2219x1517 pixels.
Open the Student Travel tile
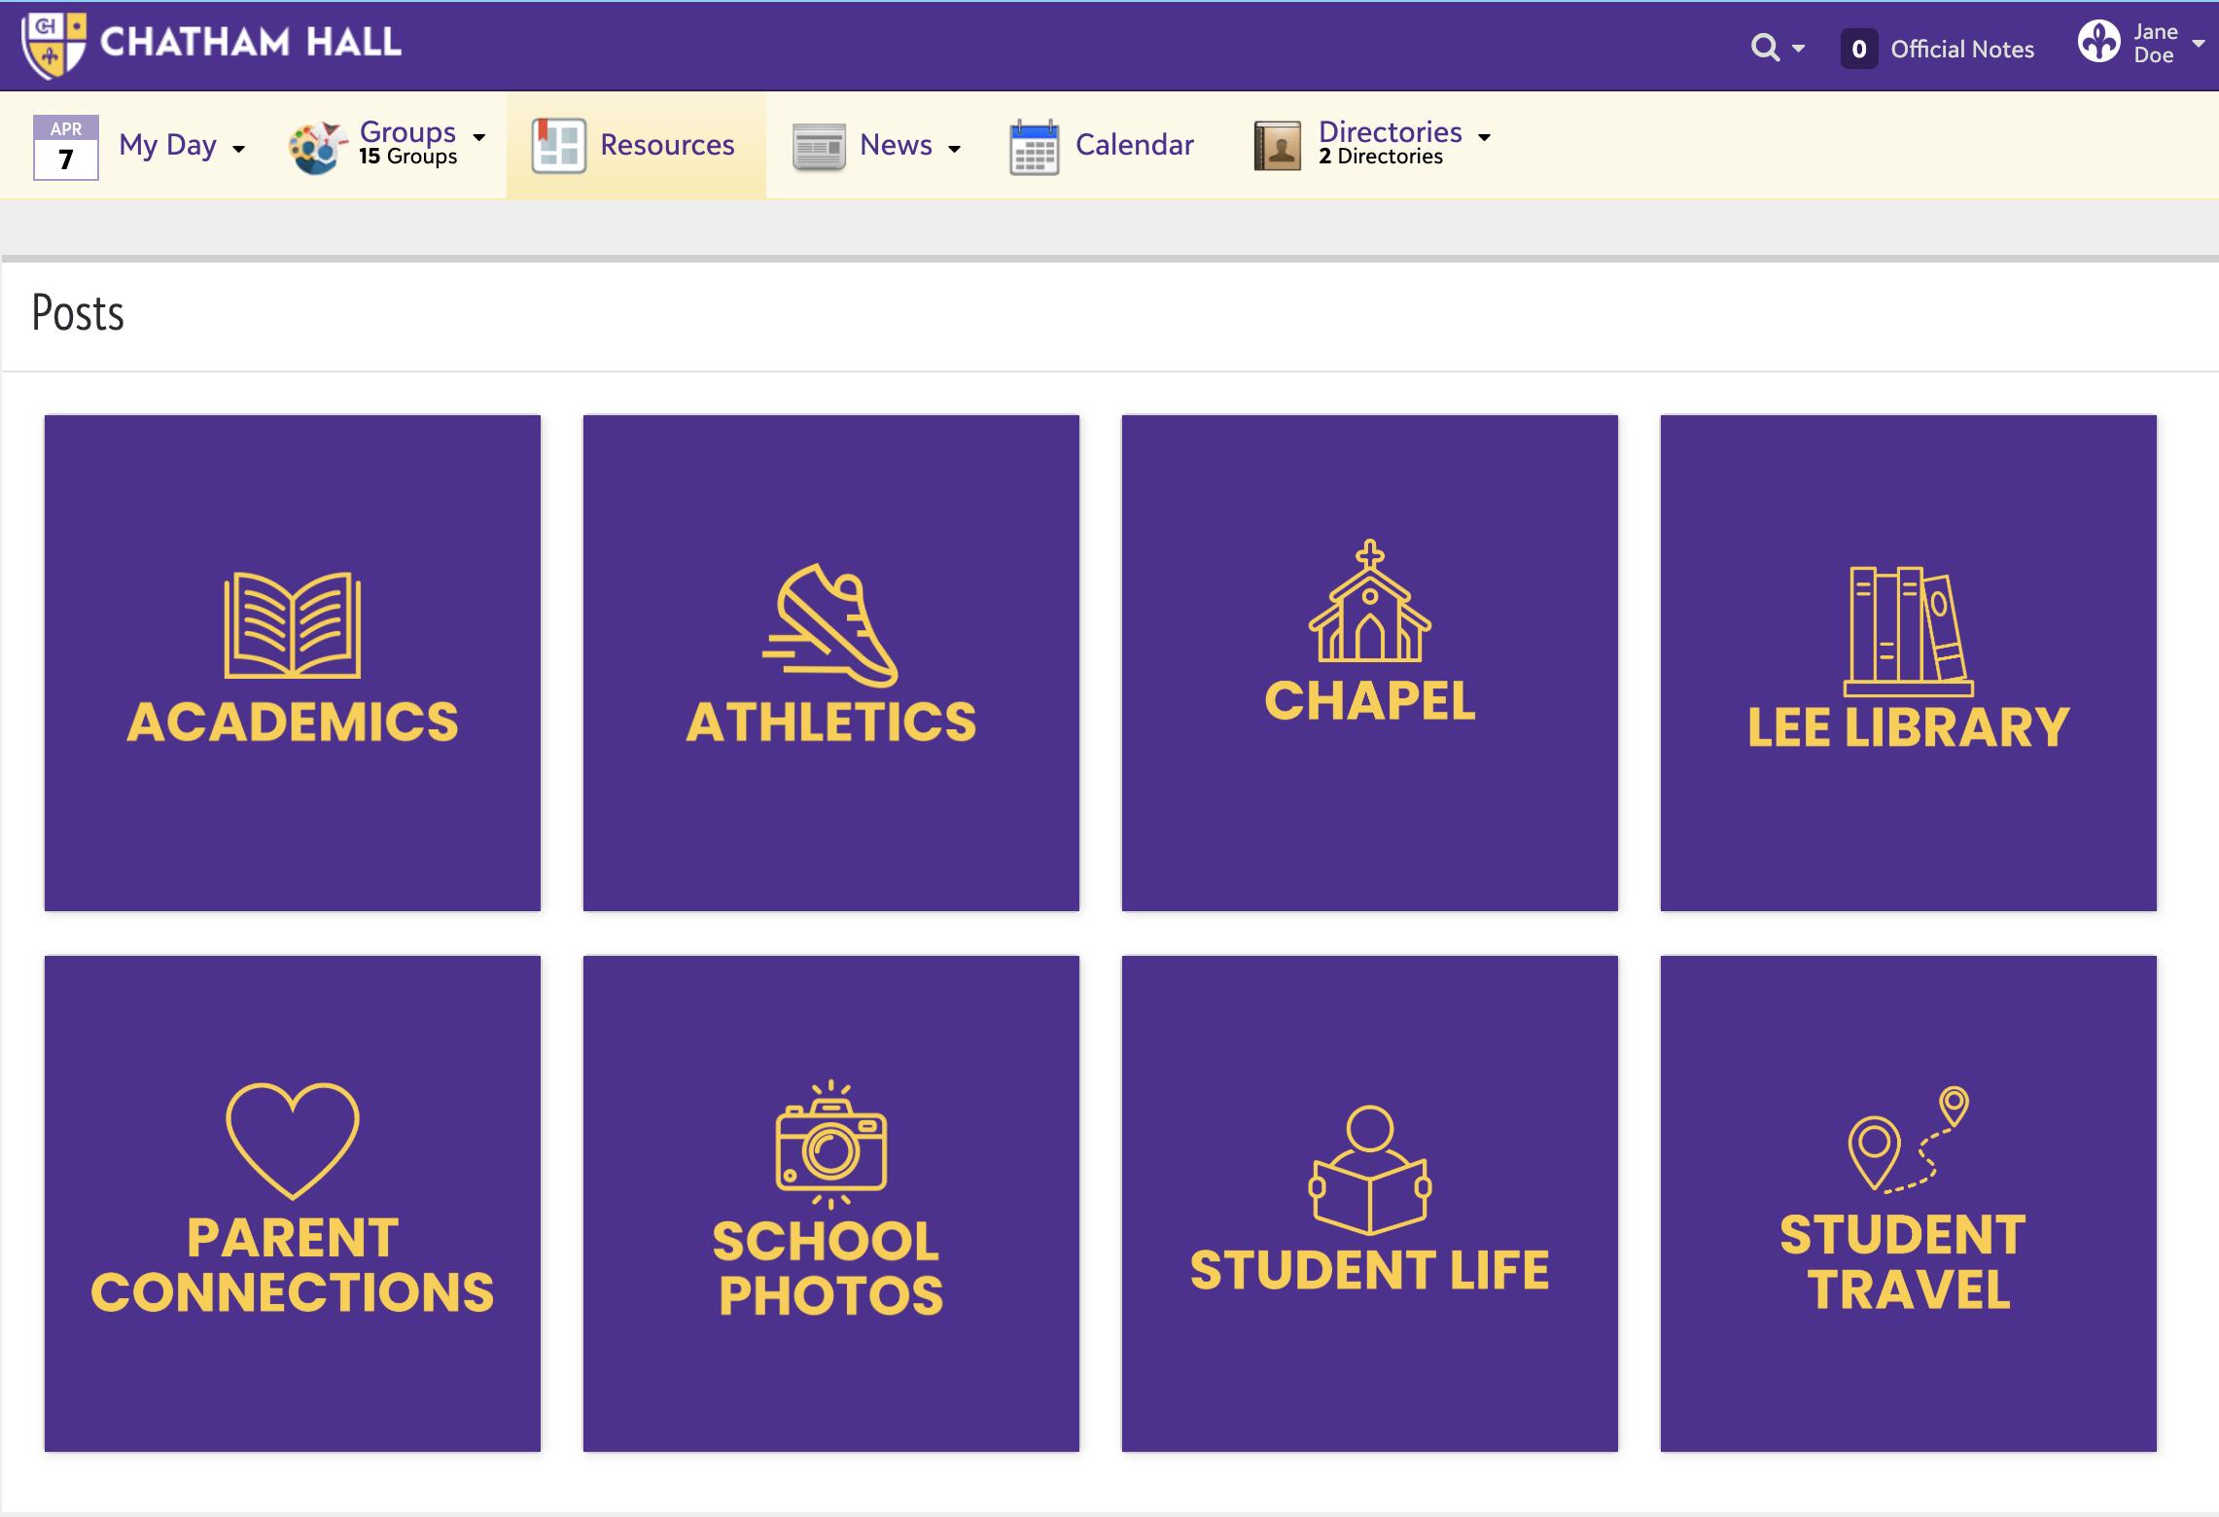tap(1908, 1203)
